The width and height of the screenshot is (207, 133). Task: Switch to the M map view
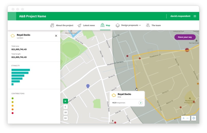pos(65,101)
